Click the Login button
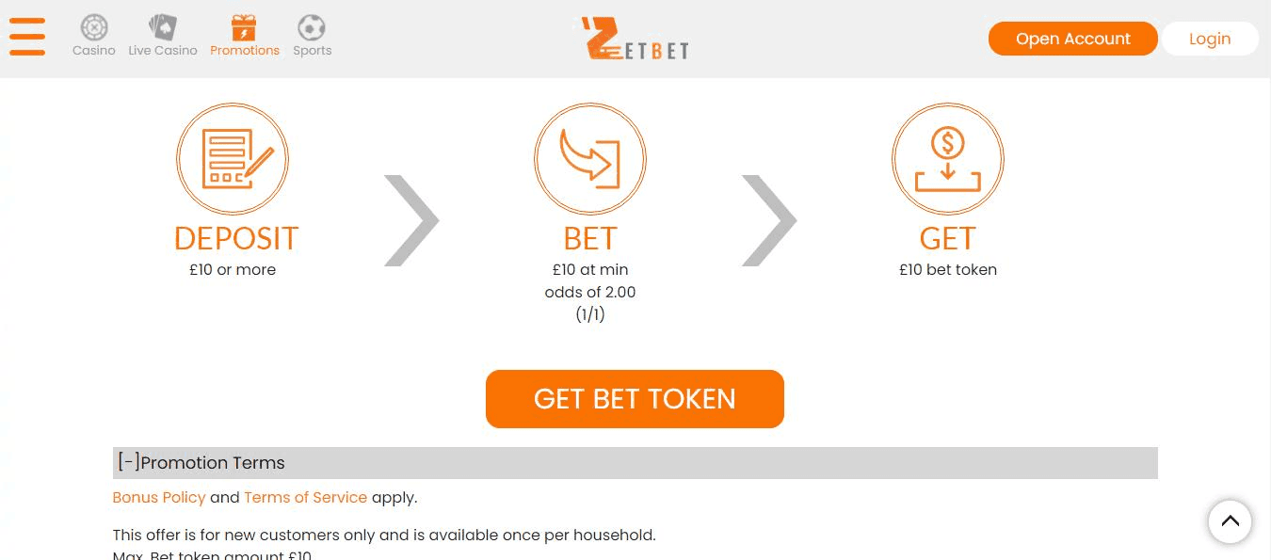This screenshot has height=560, width=1271. [1210, 39]
